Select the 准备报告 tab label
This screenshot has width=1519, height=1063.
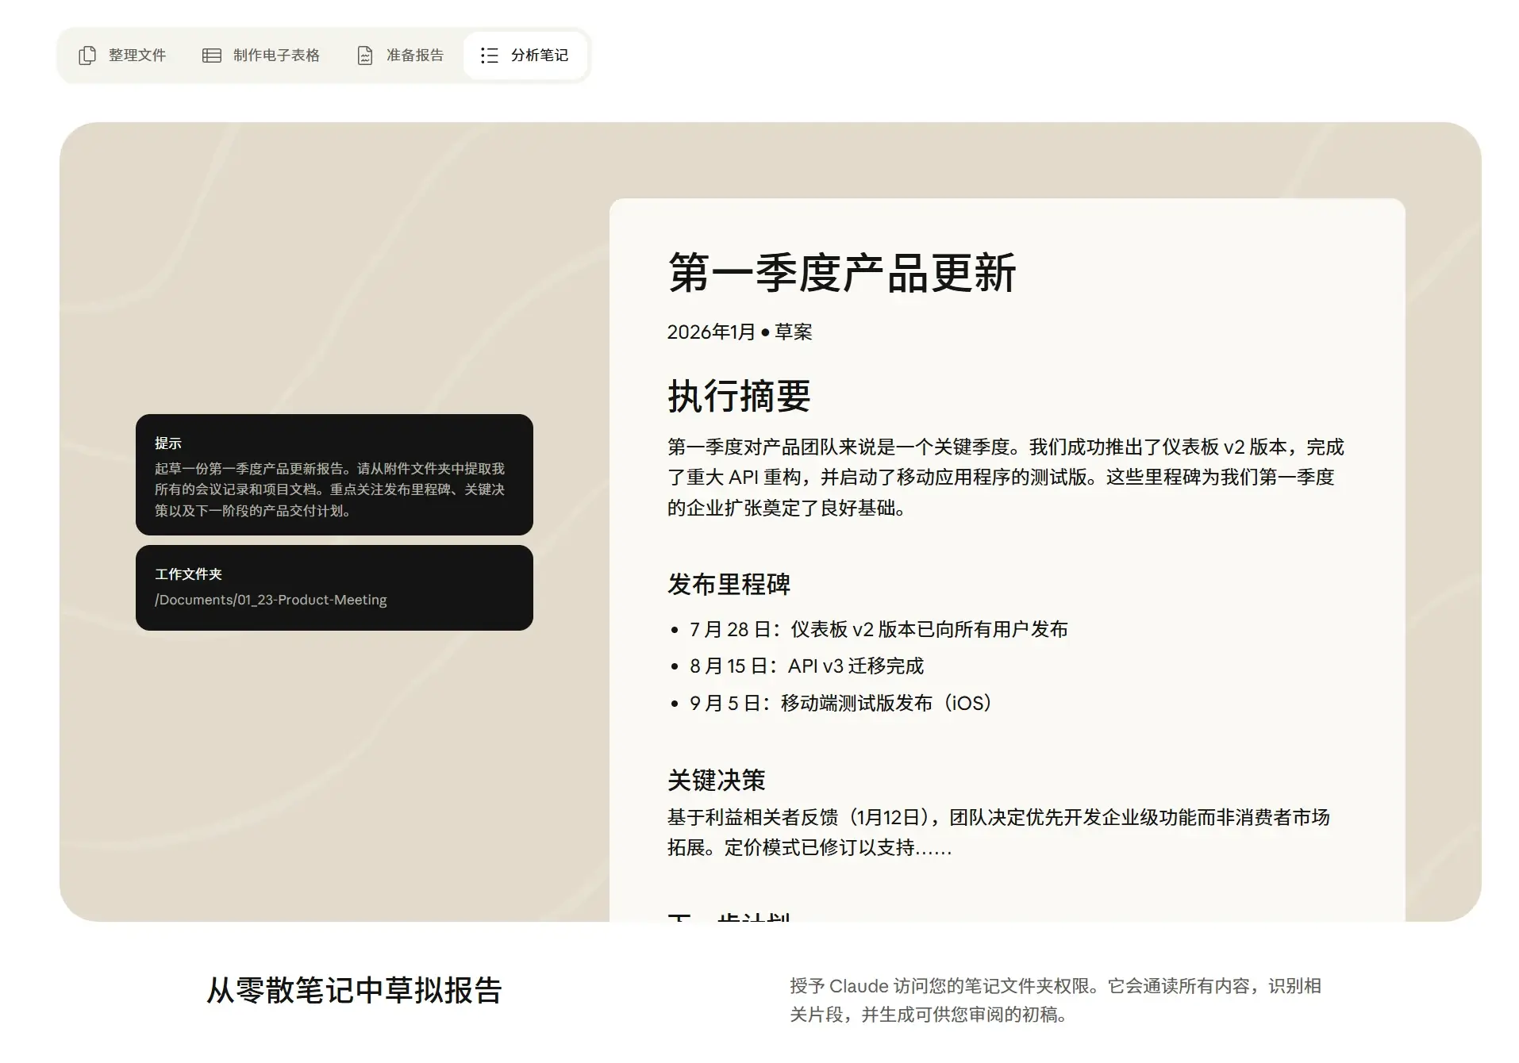[x=414, y=55]
